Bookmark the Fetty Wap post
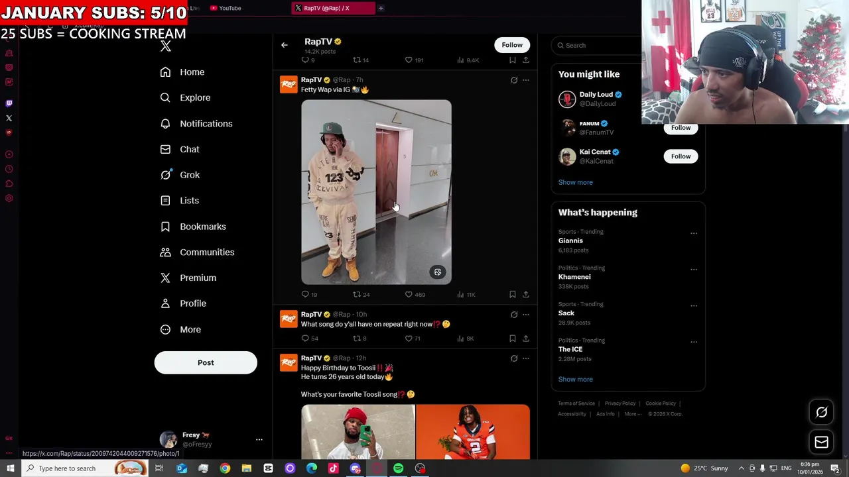849x477 pixels. coord(512,294)
